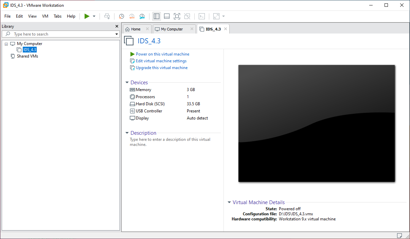Screen dimensions: 410x239
Task: Click Send Ctrl+Alt+Del toolbar icon
Action: pyautogui.click(x=107, y=16)
